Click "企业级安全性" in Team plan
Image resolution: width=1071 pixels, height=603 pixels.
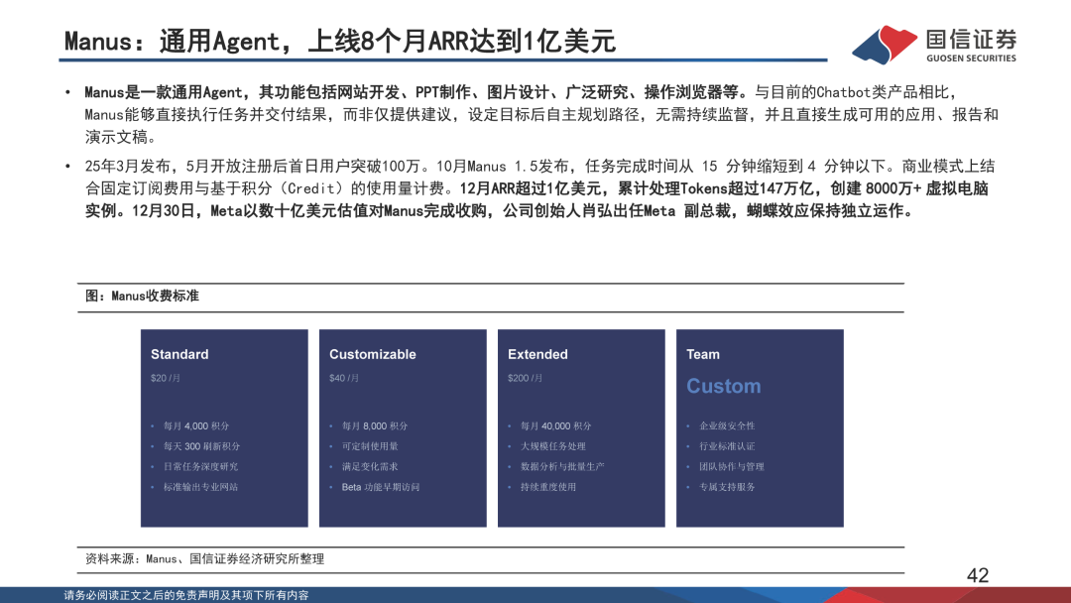pyautogui.click(x=727, y=425)
